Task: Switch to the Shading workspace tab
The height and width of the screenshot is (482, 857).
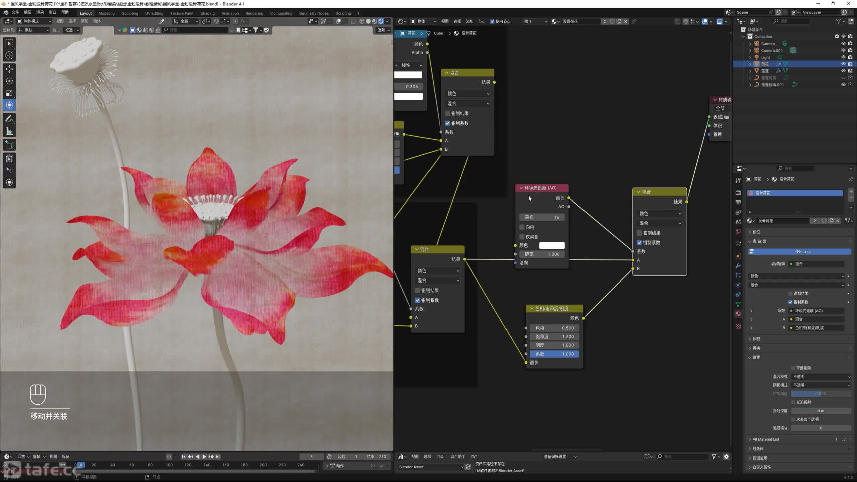Action: [x=207, y=13]
